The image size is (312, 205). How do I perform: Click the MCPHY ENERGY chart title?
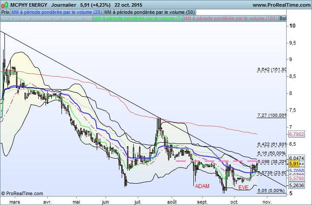point(29,5)
